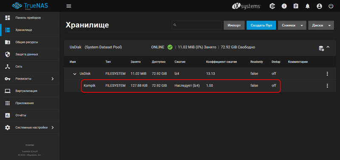
Task: Click the 1.00 ratio in Kompik row
Action: [210, 86]
